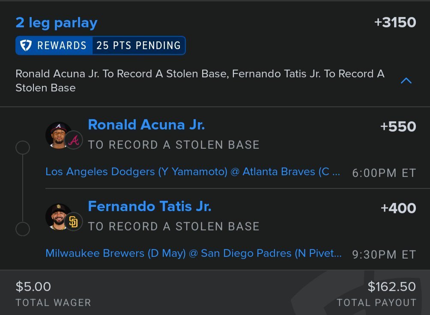Open Brewers @ Padres game link

[194, 253]
